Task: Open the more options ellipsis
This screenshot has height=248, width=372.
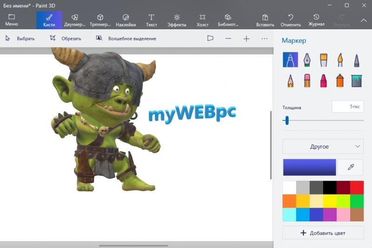Action: pos(264,39)
